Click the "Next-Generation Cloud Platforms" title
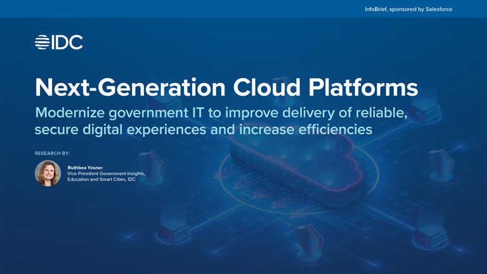 click(226, 87)
